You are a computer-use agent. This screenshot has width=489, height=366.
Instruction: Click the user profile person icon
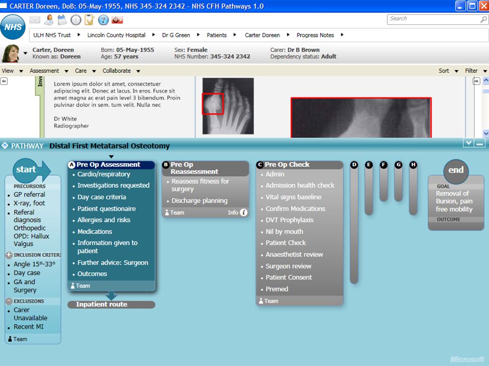point(49,20)
